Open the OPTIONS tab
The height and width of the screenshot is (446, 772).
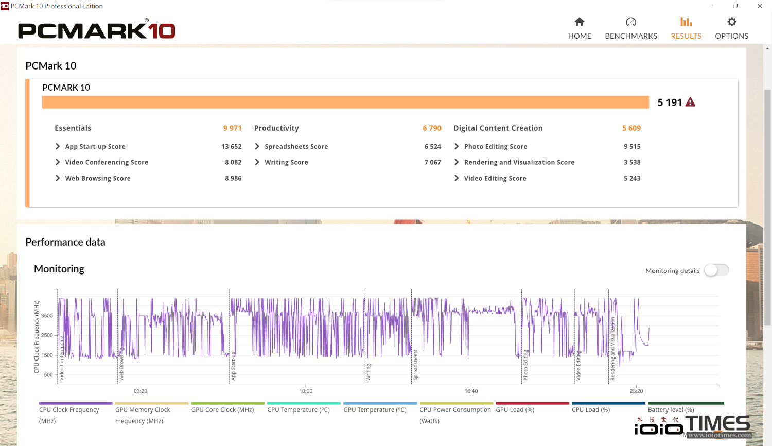(732, 36)
